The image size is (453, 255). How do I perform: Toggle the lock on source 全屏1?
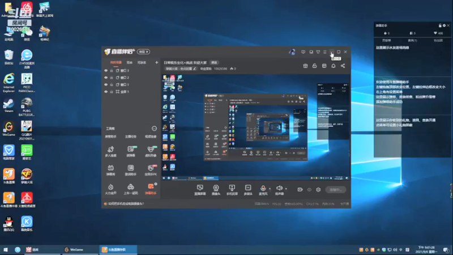[x=112, y=91]
